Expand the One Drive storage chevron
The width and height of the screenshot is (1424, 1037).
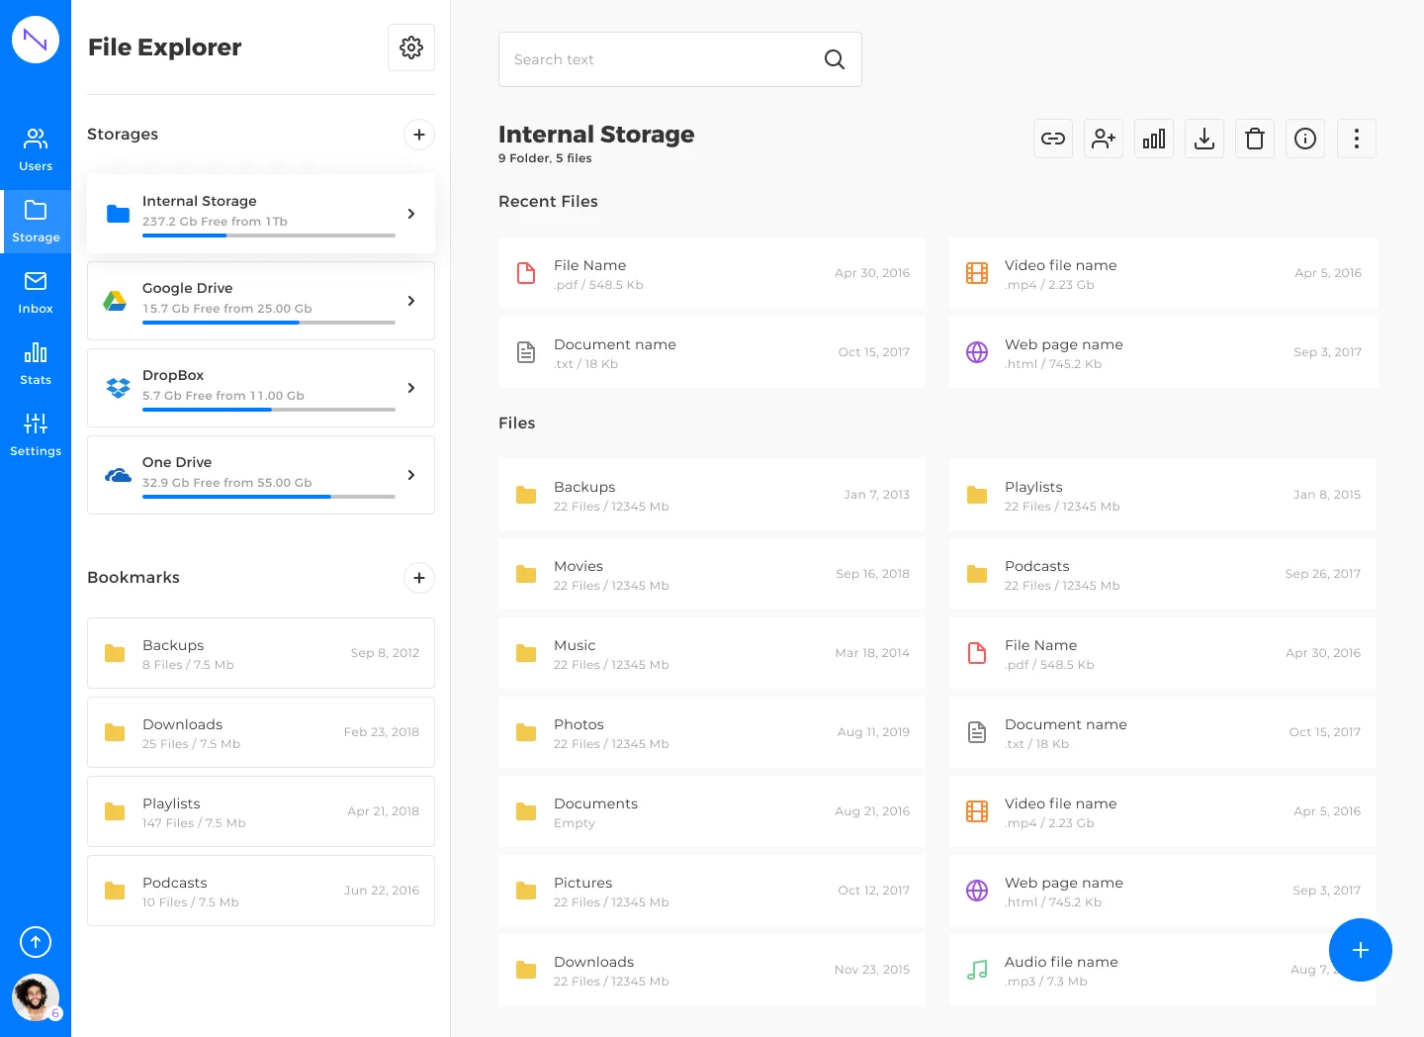411,475
